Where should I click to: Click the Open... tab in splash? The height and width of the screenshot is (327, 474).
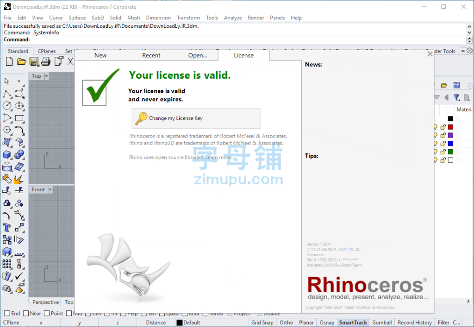click(x=197, y=56)
